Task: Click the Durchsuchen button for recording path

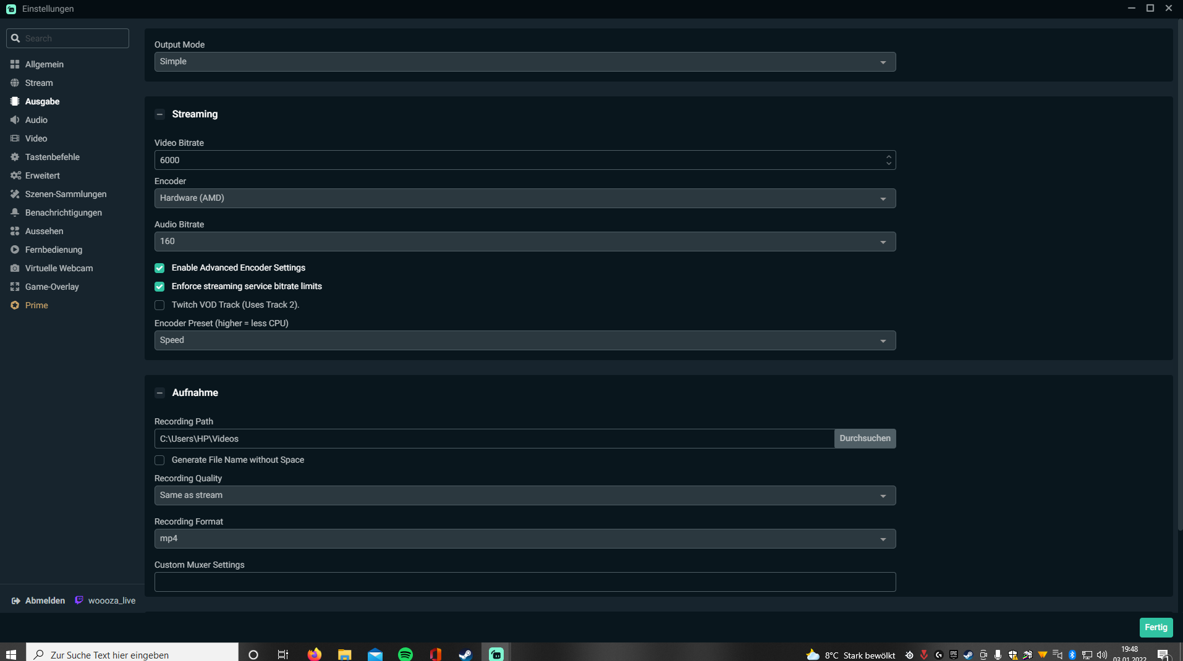Action: point(865,439)
